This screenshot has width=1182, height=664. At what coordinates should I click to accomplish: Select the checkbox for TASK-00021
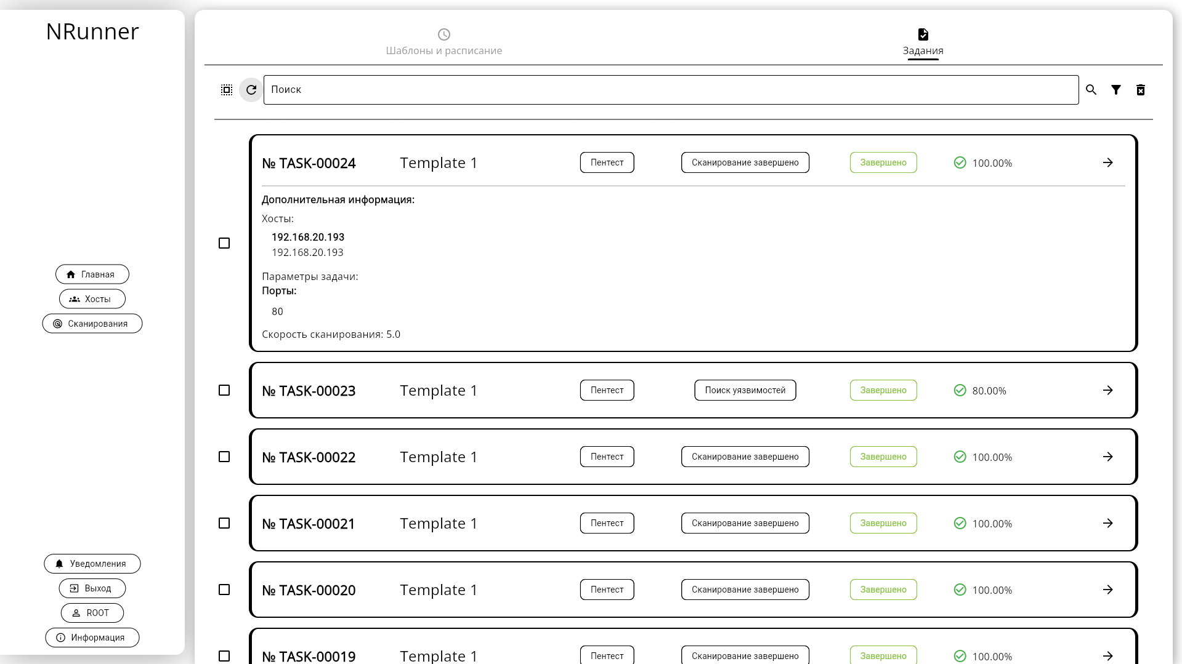click(224, 523)
